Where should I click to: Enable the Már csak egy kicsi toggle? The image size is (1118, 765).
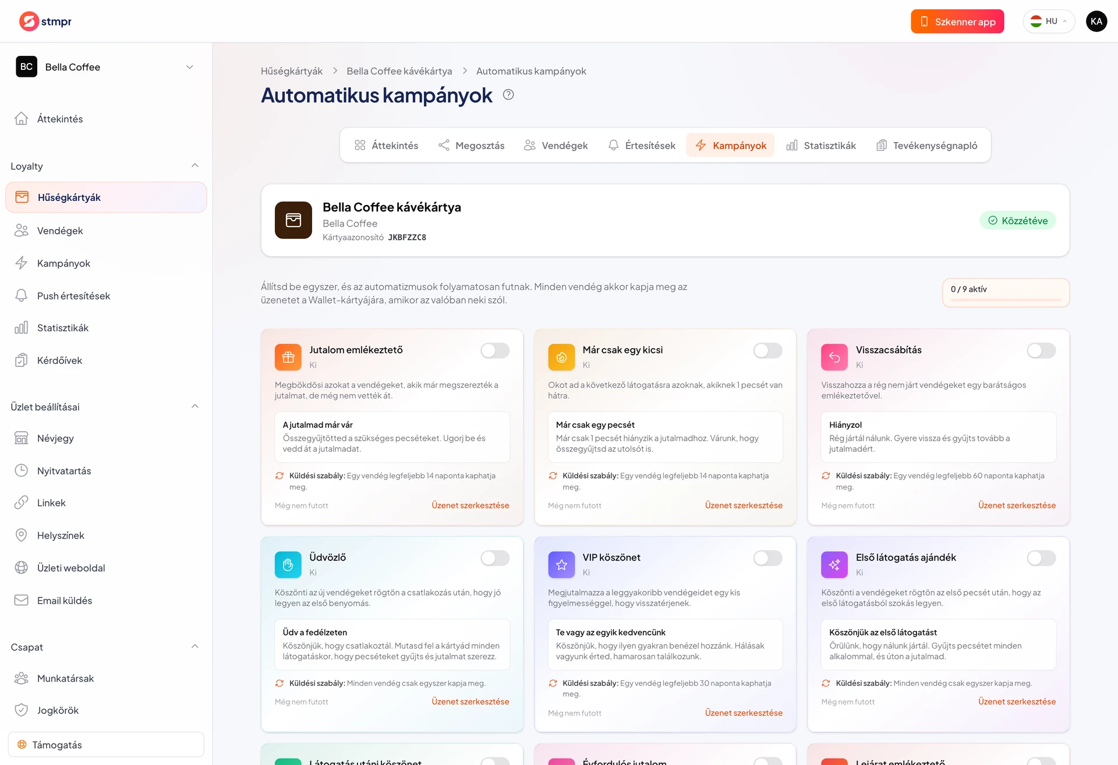point(768,350)
